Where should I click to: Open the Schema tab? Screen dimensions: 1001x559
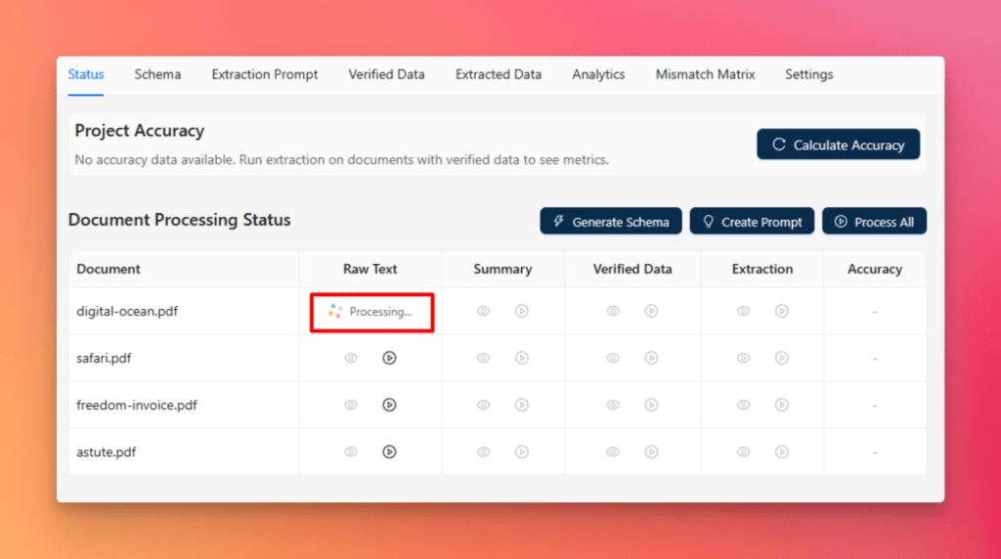click(157, 74)
